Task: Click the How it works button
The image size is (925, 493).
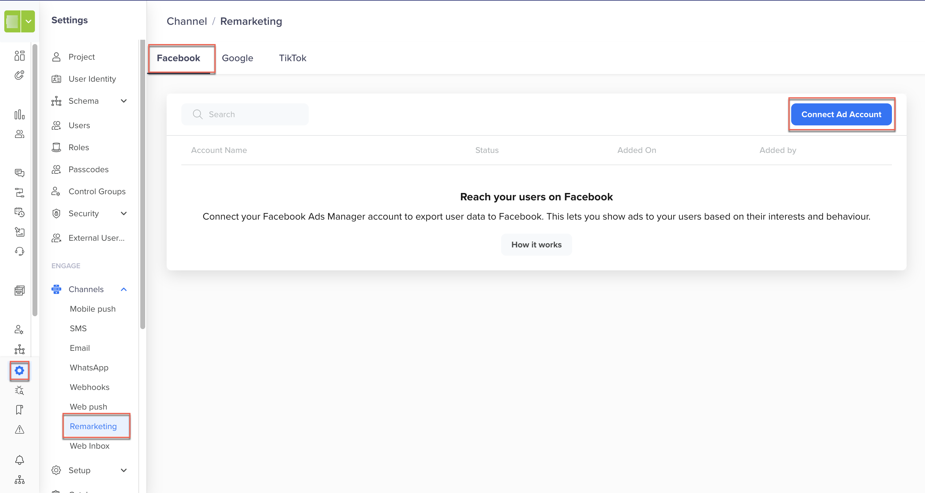Action: 537,245
